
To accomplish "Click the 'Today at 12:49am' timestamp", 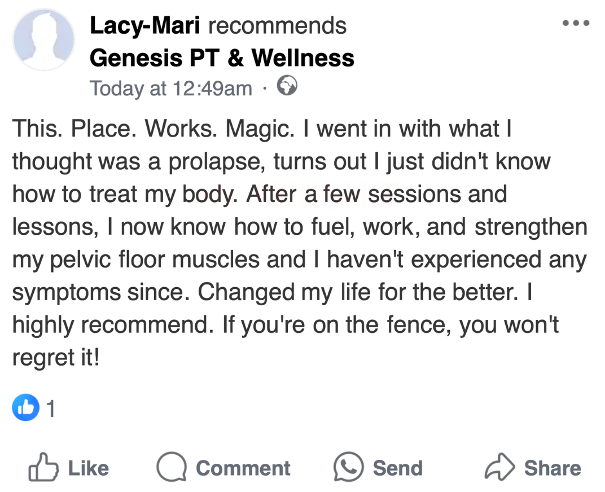I will tap(171, 88).
